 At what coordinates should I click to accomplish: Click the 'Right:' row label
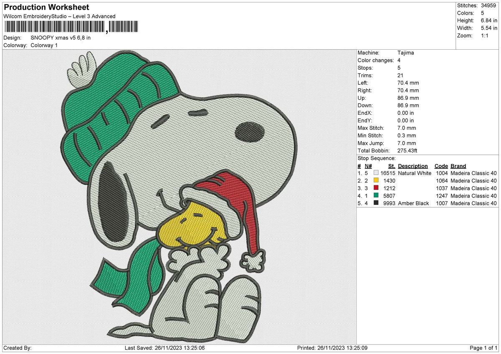(364, 91)
